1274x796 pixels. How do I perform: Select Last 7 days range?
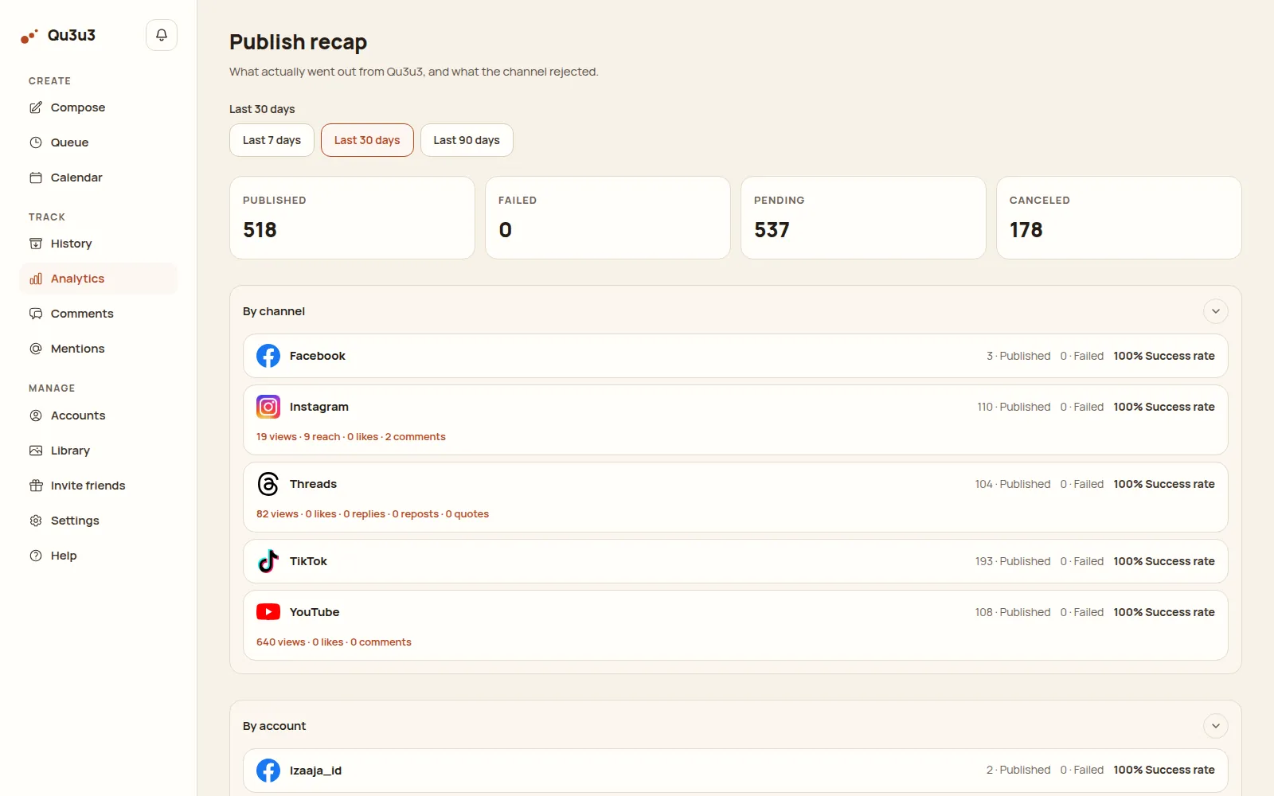272,140
